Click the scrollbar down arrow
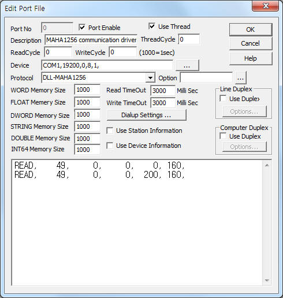The image size is (283, 298). (267, 280)
